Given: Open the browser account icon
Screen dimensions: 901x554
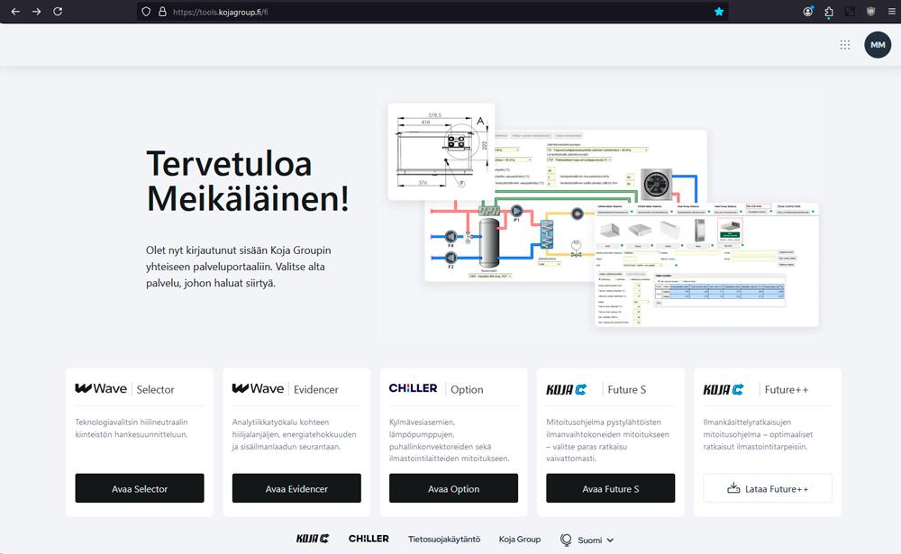Looking at the screenshot, I should pos(808,12).
